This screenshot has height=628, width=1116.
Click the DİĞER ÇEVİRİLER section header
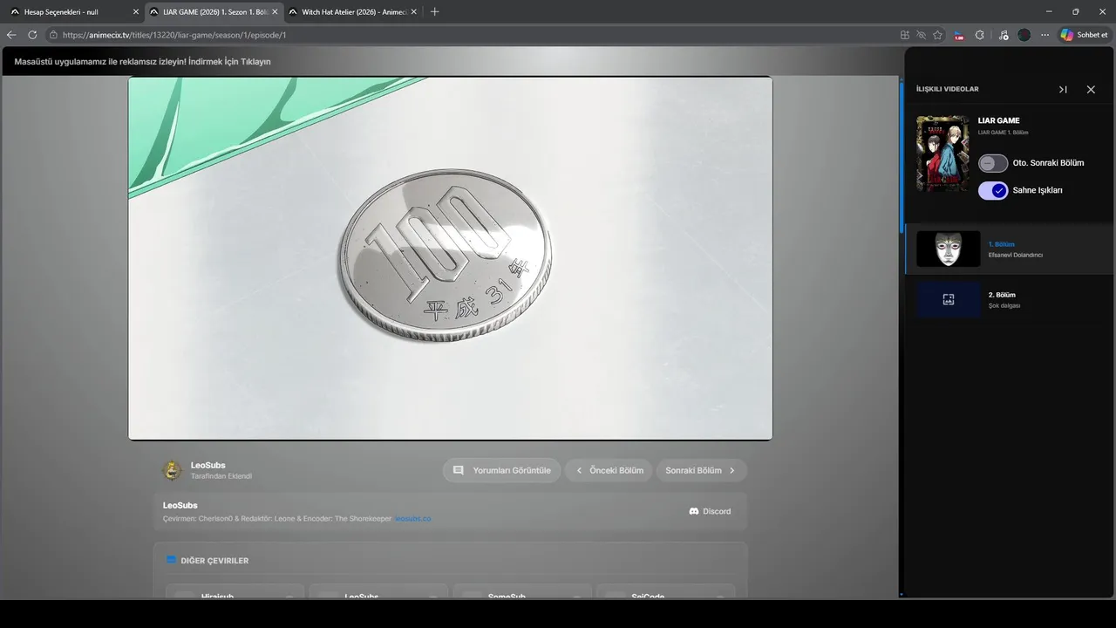coord(214,561)
